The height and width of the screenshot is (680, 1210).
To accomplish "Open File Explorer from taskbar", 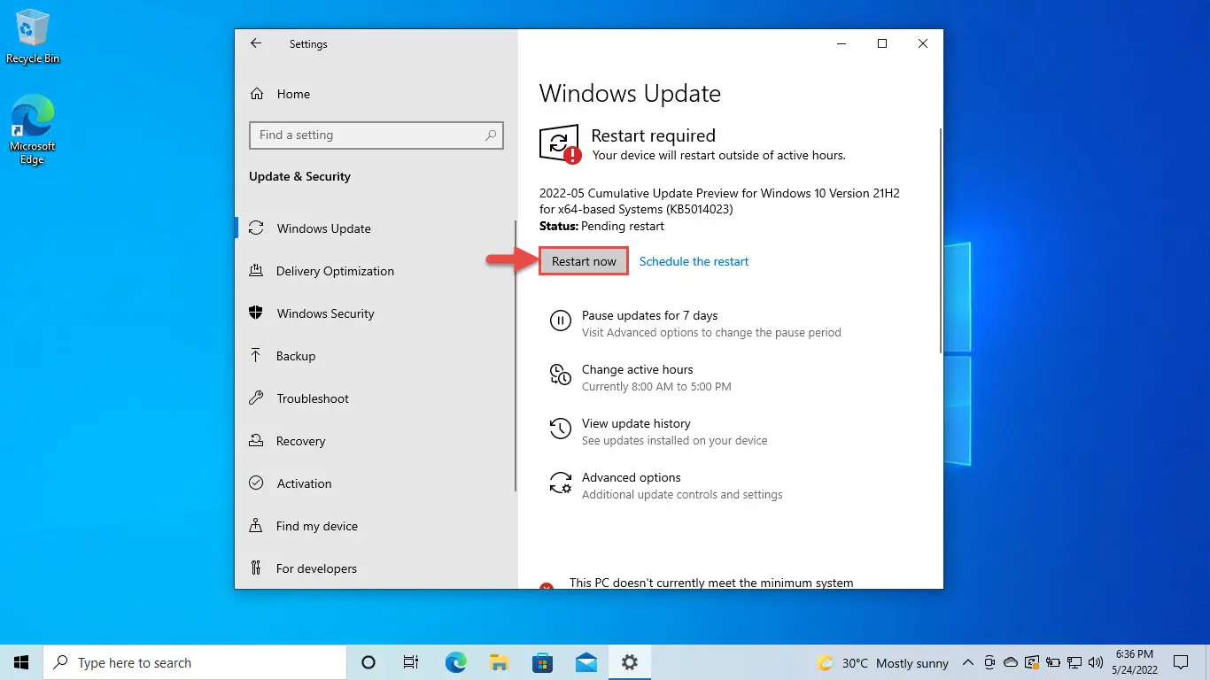I will click(499, 662).
